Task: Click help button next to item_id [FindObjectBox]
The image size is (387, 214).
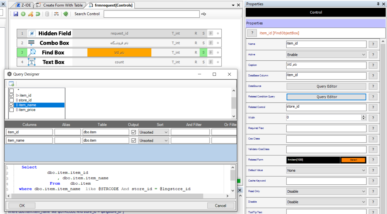Action: (x=252, y=33)
